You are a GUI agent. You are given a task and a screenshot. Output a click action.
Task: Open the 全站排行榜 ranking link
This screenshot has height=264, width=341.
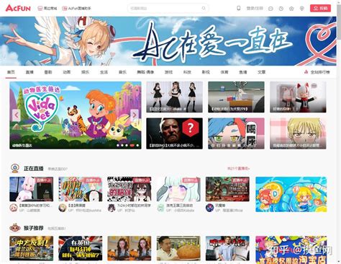point(320,72)
